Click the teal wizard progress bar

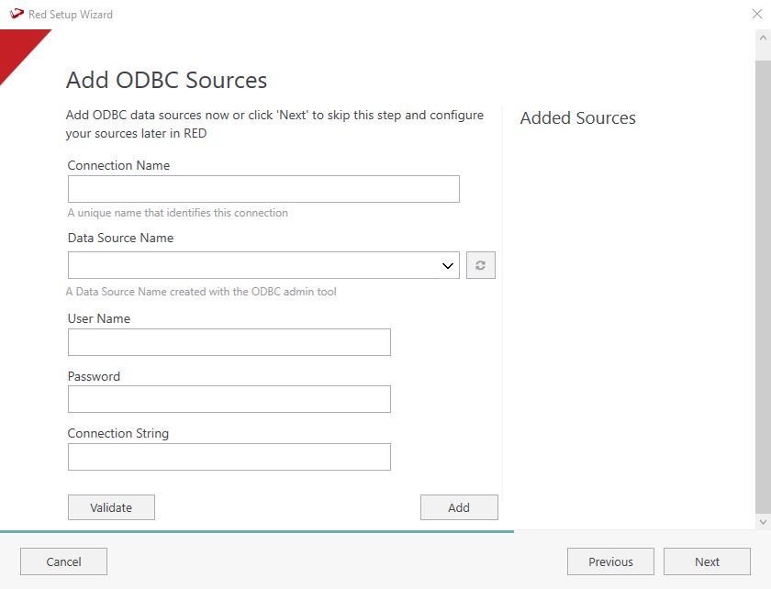(x=257, y=531)
